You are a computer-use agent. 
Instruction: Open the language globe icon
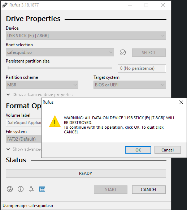[x=10, y=189]
